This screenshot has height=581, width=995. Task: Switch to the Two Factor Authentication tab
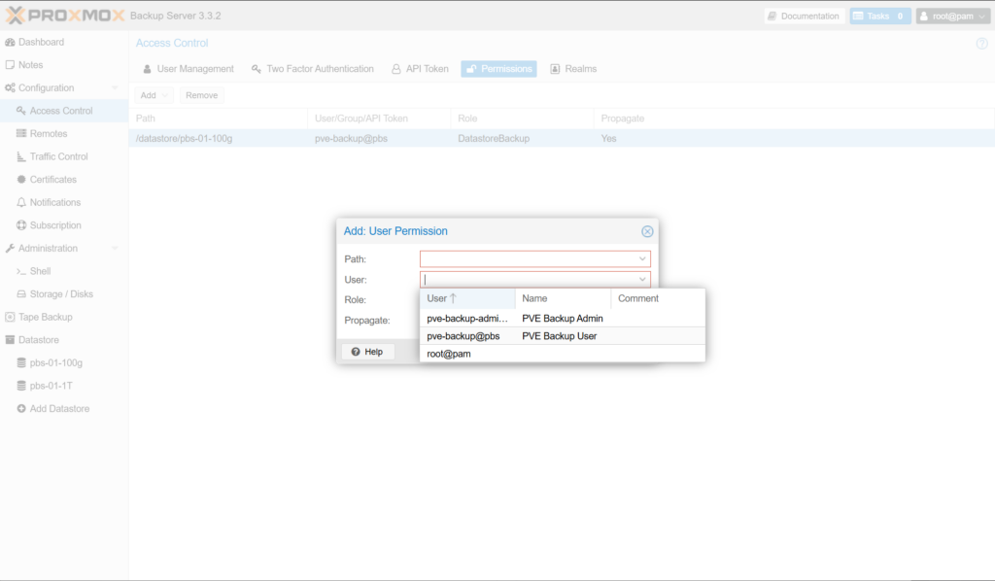tap(312, 69)
